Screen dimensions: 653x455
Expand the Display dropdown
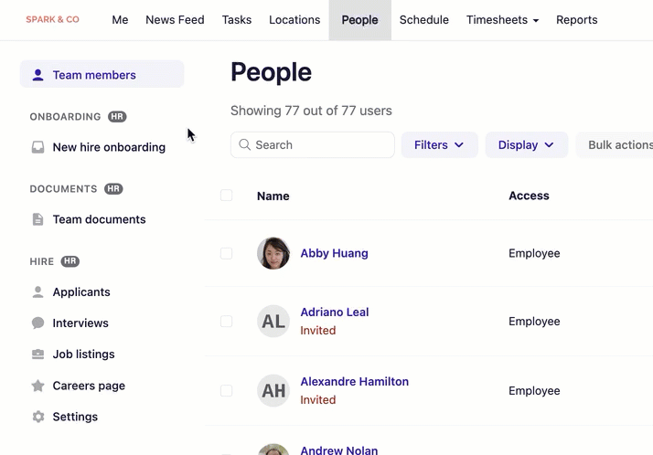[526, 144]
